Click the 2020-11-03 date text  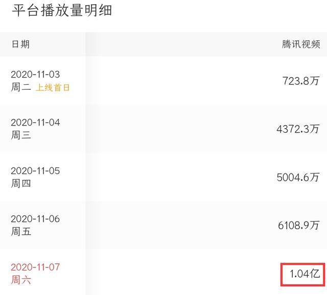(35, 75)
